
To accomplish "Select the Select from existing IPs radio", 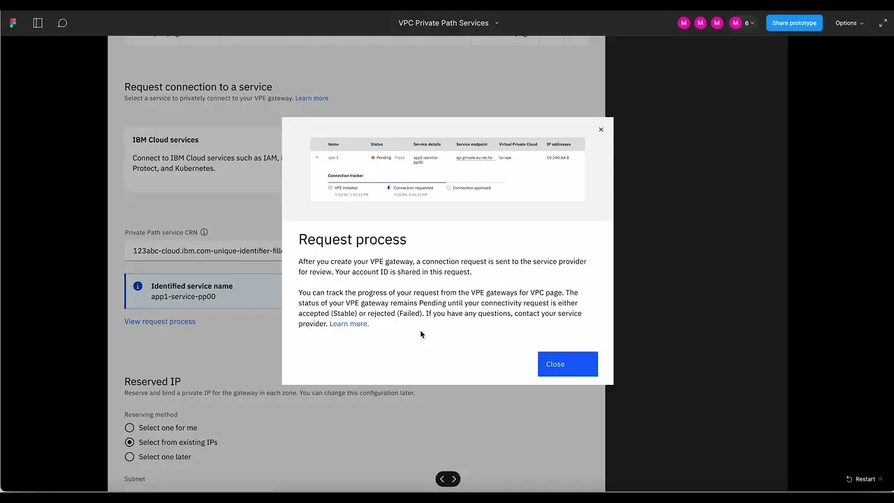I will point(129,442).
